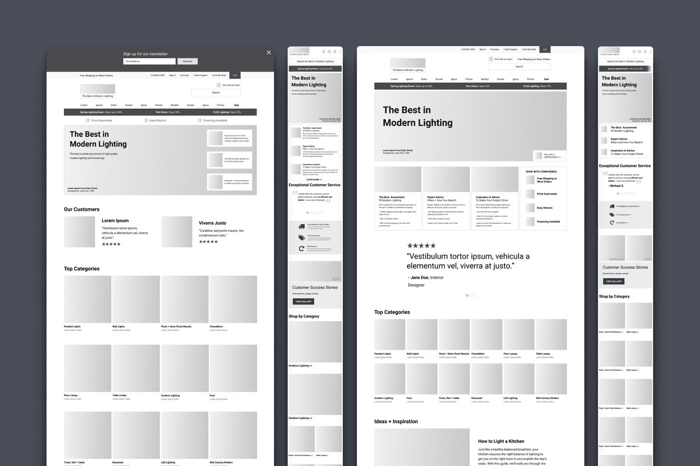The width and height of the screenshot is (700, 466).
Task: Click the Email Address field in newsletter banner
Action: tap(149, 61)
